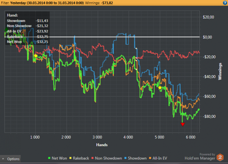Toggle the Net Won legend entry
The image size is (228, 164).
[57, 158]
